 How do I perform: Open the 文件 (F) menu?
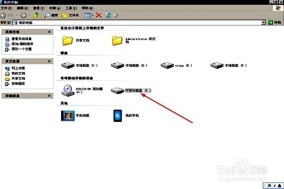click(x=6, y=8)
